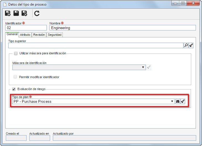Clear the Máscara de identificación field with its brush icon

pos(149,67)
